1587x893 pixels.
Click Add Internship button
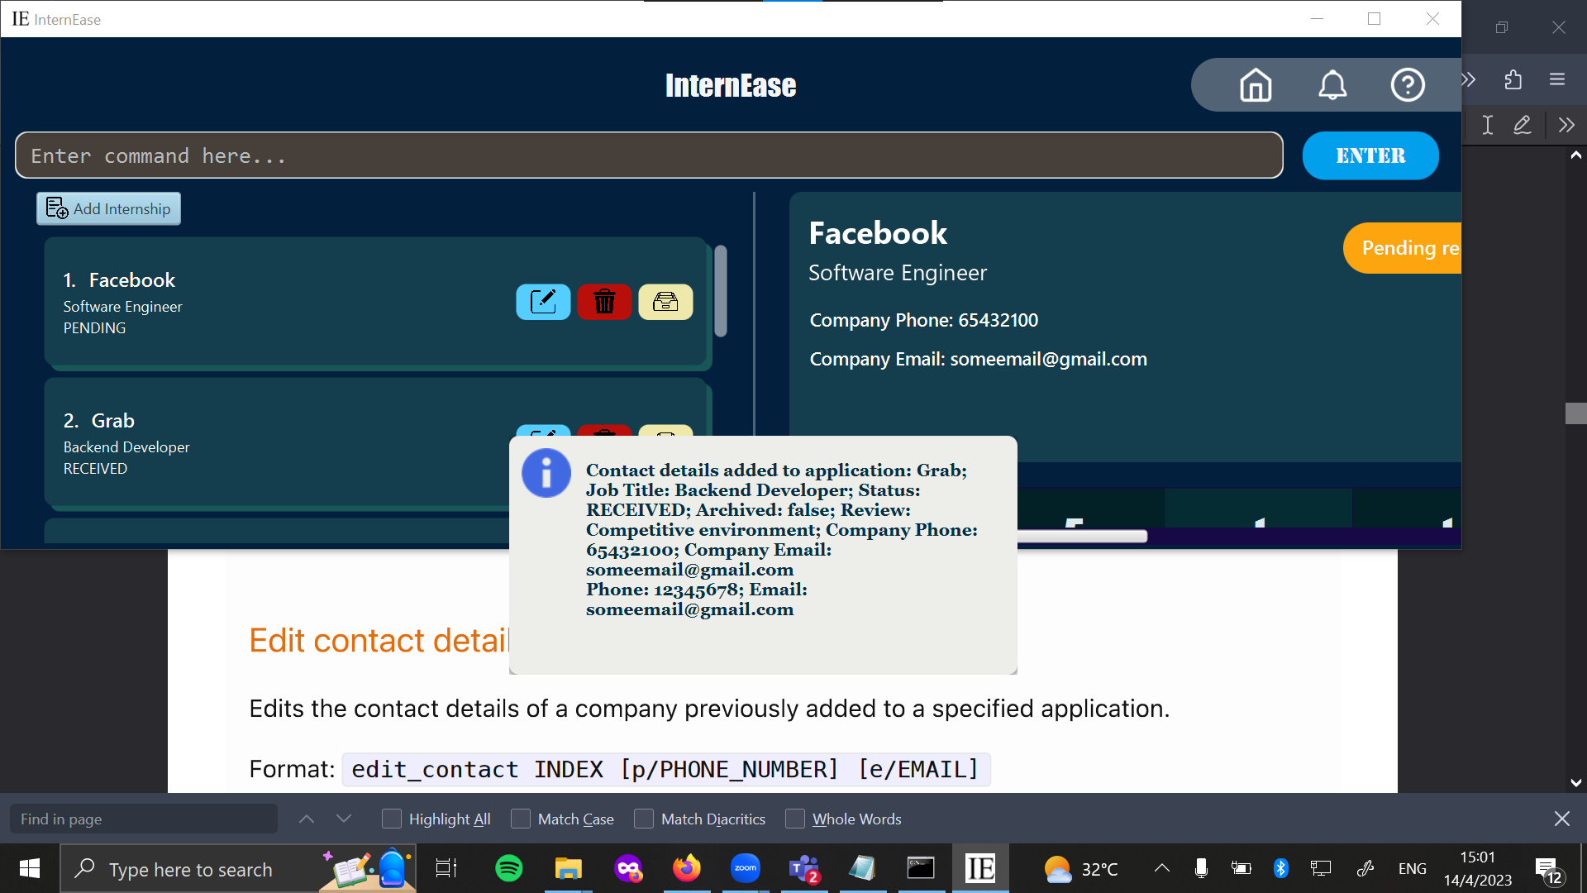tap(108, 208)
